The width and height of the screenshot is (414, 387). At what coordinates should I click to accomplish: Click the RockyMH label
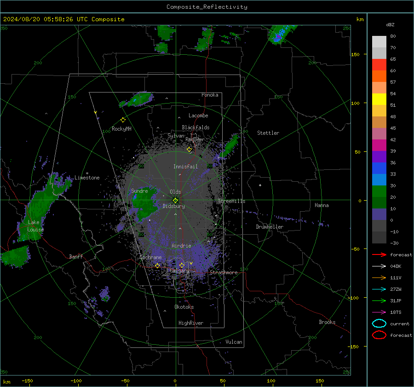(121, 129)
